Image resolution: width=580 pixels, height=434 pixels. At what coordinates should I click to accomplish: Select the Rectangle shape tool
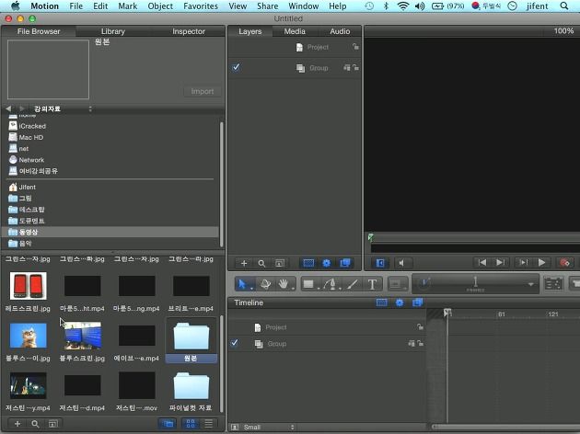tap(308, 284)
